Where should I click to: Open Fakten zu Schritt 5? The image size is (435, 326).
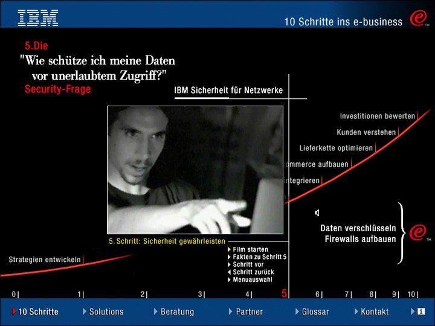[257, 257]
